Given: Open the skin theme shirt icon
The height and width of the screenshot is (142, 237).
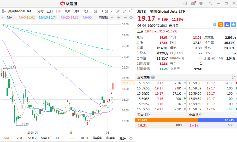Looking at the screenshot, I should pos(201,3).
